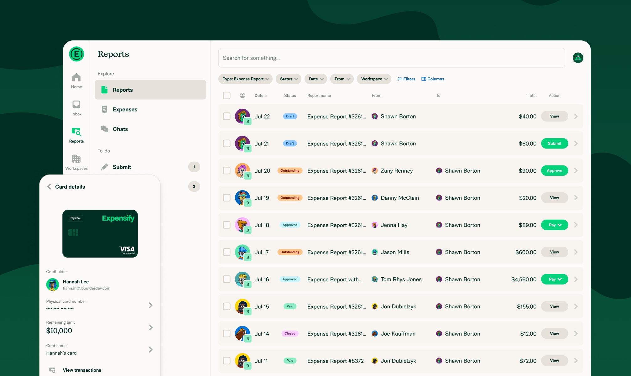Select Reports in the Explore menu
Image resolution: width=631 pixels, height=376 pixels.
[150, 90]
